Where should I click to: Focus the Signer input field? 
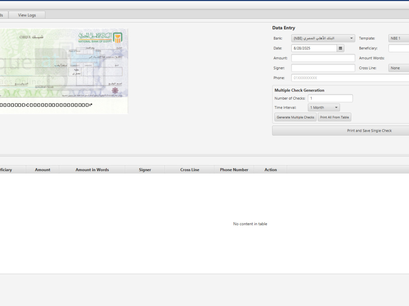(323, 68)
